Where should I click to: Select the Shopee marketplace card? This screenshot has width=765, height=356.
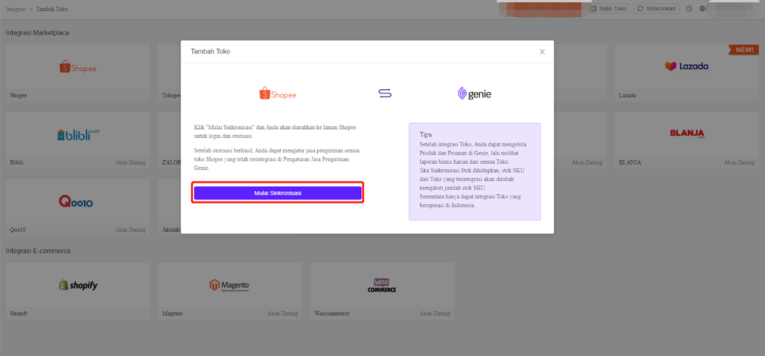tap(77, 73)
